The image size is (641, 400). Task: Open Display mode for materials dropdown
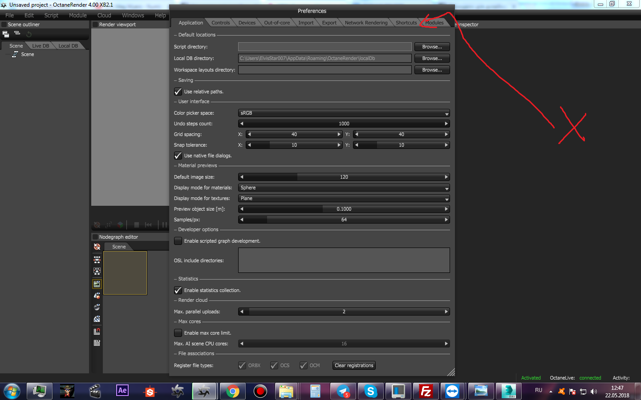(x=344, y=188)
